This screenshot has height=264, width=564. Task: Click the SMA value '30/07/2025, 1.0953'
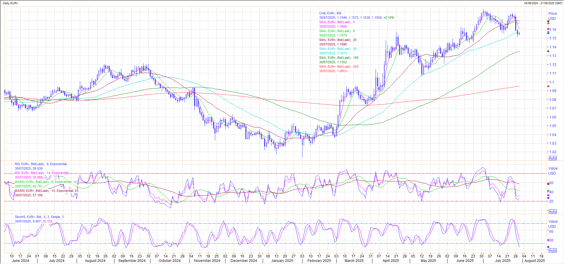[x=333, y=71]
